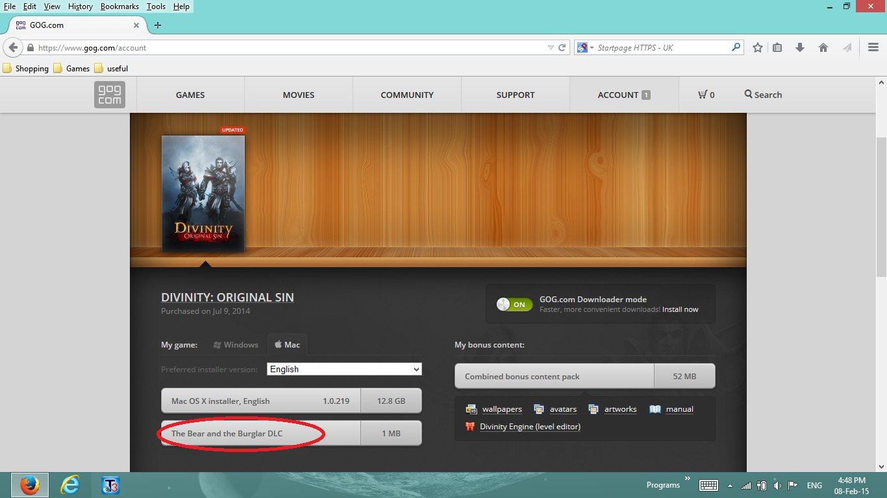The height and width of the screenshot is (498, 887).
Task: Show hidden system tray icons
Action: (x=730, y=485)
